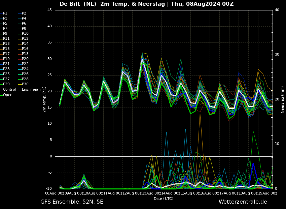The height and width of the screenshot is (209, 286).
Task: Click the 19Aug 00z date label
Action: tap(267, 193)
